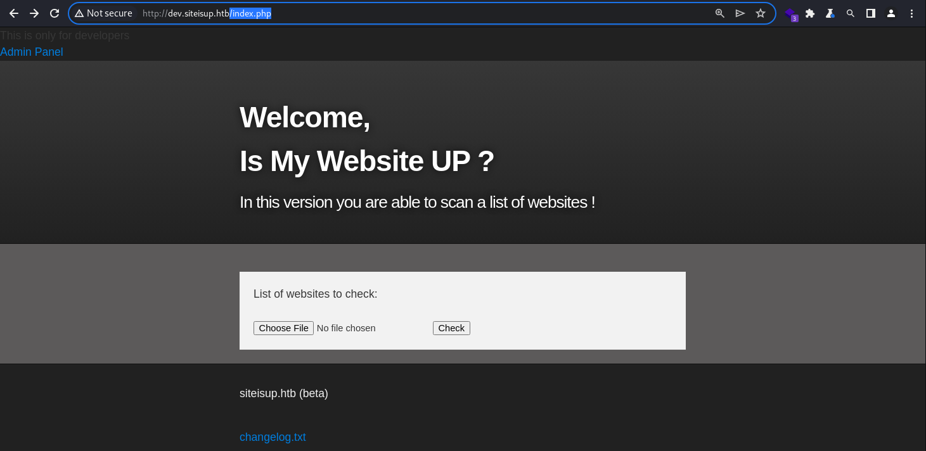Open the Chrome Labs flask icon
The height and width of the screenshot is (451, 926).
(830, 13)
